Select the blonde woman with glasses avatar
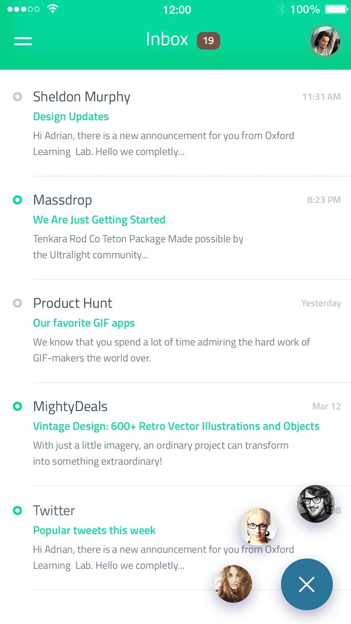This screenshot has height=624, width=351. 257,526
